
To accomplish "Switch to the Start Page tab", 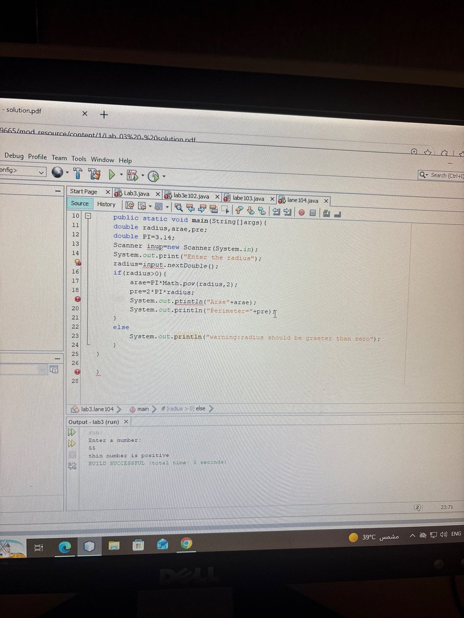I will coord(84,192).
